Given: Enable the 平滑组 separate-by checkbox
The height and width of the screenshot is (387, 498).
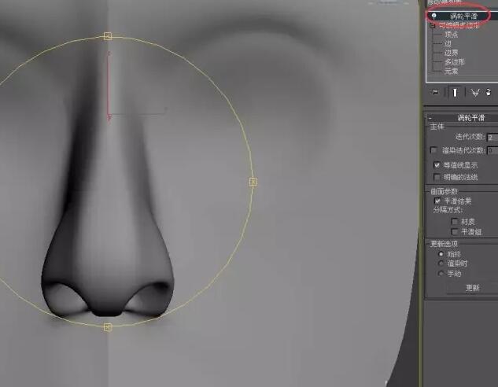Looking at the screenshot, I should point(455,232).
